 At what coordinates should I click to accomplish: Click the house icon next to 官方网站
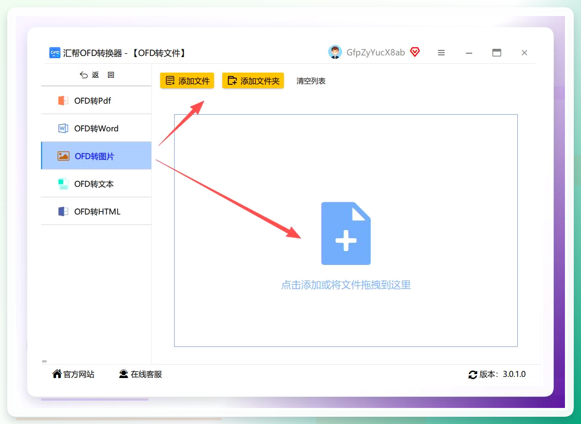coord(57,374)
